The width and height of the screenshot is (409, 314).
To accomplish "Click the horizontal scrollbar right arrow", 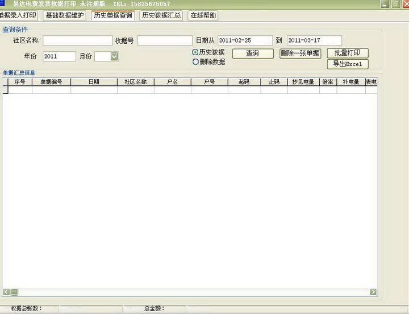I will pyautogui.click(x=373, y=292).
